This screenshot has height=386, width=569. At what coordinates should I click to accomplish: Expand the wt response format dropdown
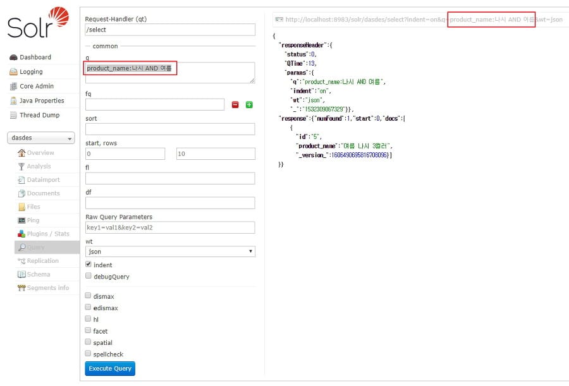point(170,251)
